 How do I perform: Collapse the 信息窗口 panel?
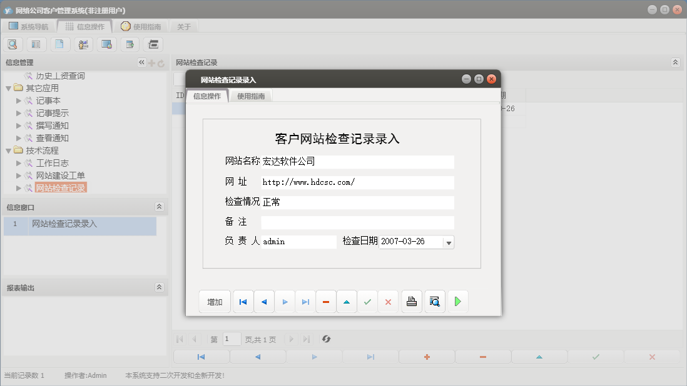coord(160,206)
